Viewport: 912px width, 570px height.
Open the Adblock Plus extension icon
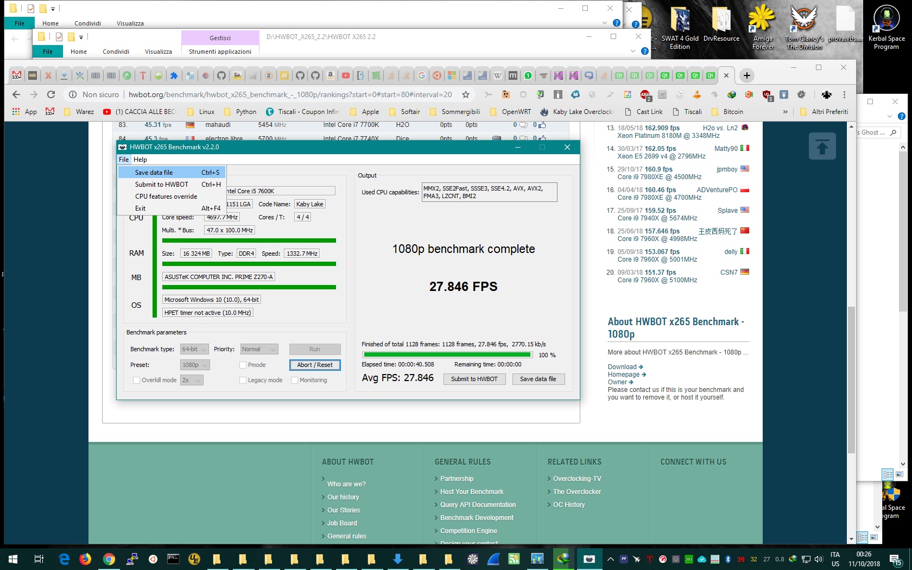click(645, 94)
